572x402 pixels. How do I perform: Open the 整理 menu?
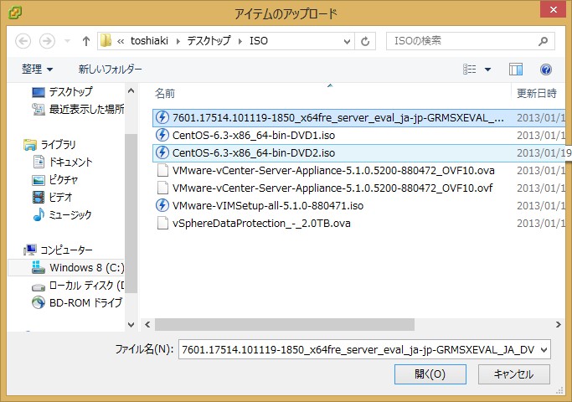pyautogui.click(x=37, y=69)
